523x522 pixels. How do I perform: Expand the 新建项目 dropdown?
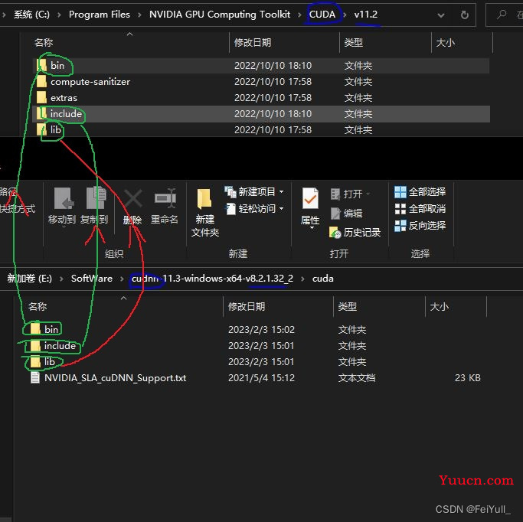256,191
